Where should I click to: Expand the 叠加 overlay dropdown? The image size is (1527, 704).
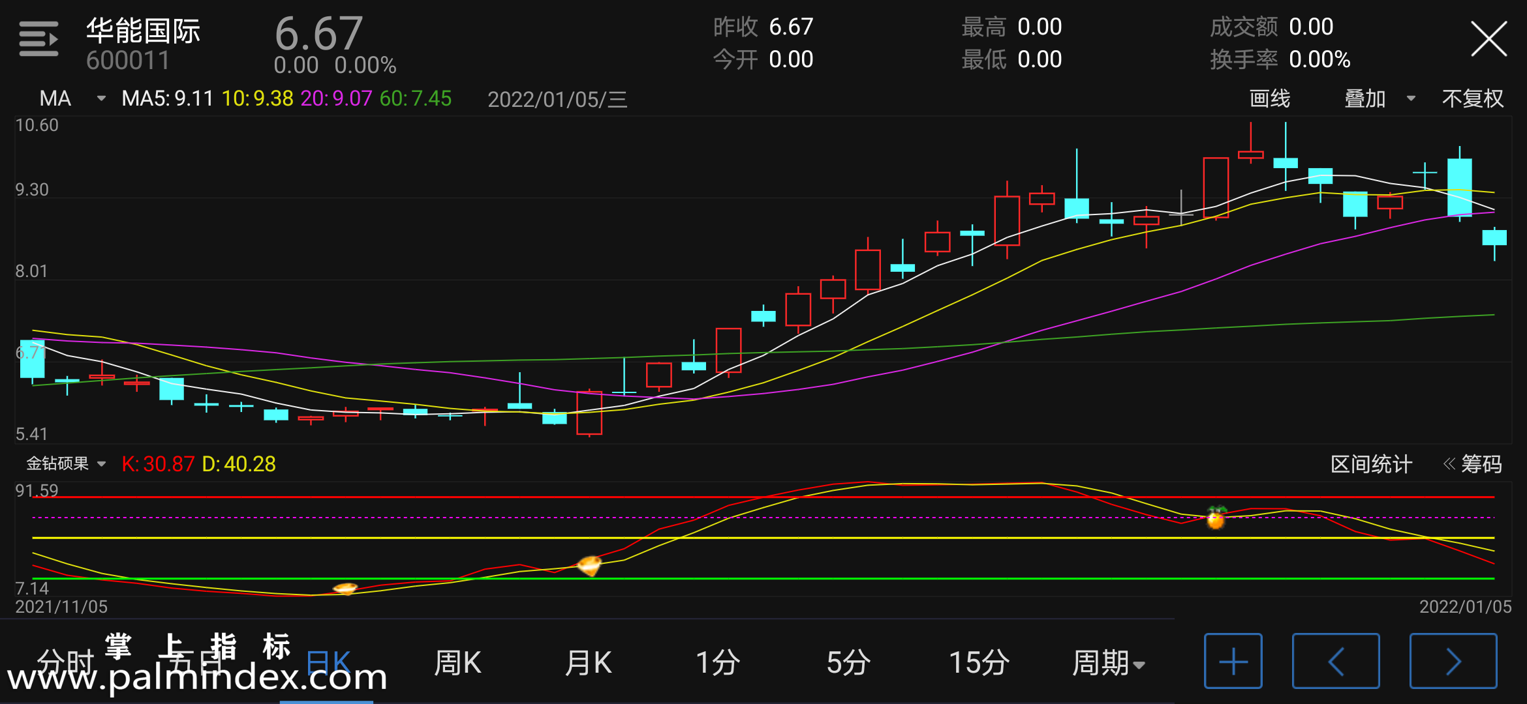pyautogui.click(x=1380, y=98)
